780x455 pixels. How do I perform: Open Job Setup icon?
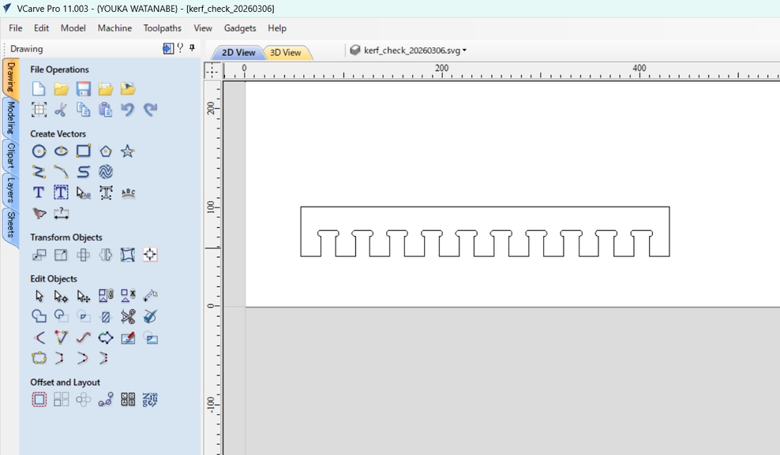(39, 110)
